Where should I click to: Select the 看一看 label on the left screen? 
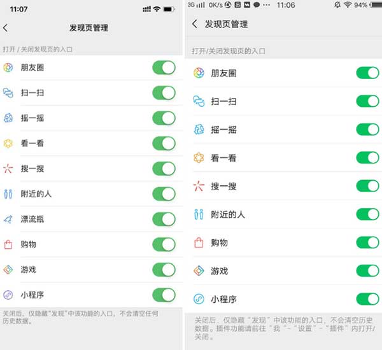32,143
